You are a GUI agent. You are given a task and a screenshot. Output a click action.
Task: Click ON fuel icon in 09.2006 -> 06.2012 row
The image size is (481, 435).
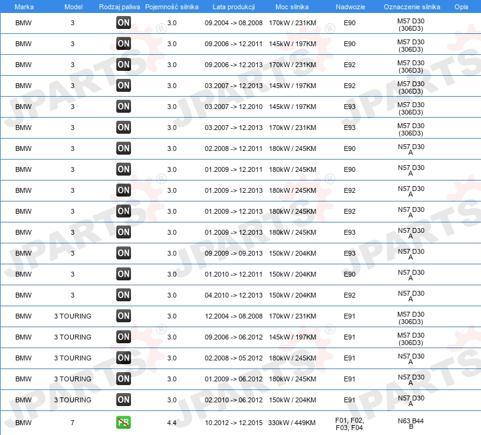pyautogui.click(x=124, y=336)
